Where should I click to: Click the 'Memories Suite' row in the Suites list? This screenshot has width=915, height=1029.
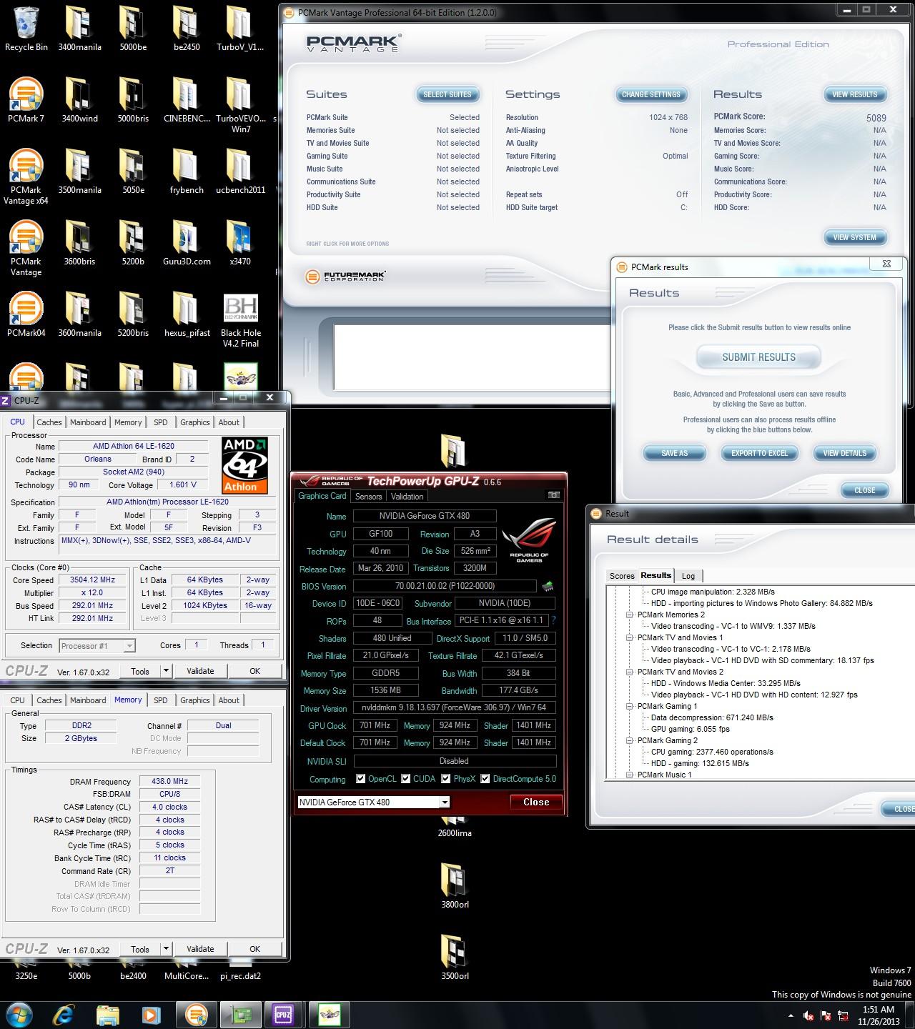coord(393,130)
